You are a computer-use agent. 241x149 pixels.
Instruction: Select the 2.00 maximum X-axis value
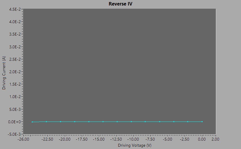[216, 139]
